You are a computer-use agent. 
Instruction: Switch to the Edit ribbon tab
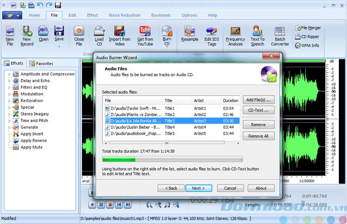(x=72, y=15)
